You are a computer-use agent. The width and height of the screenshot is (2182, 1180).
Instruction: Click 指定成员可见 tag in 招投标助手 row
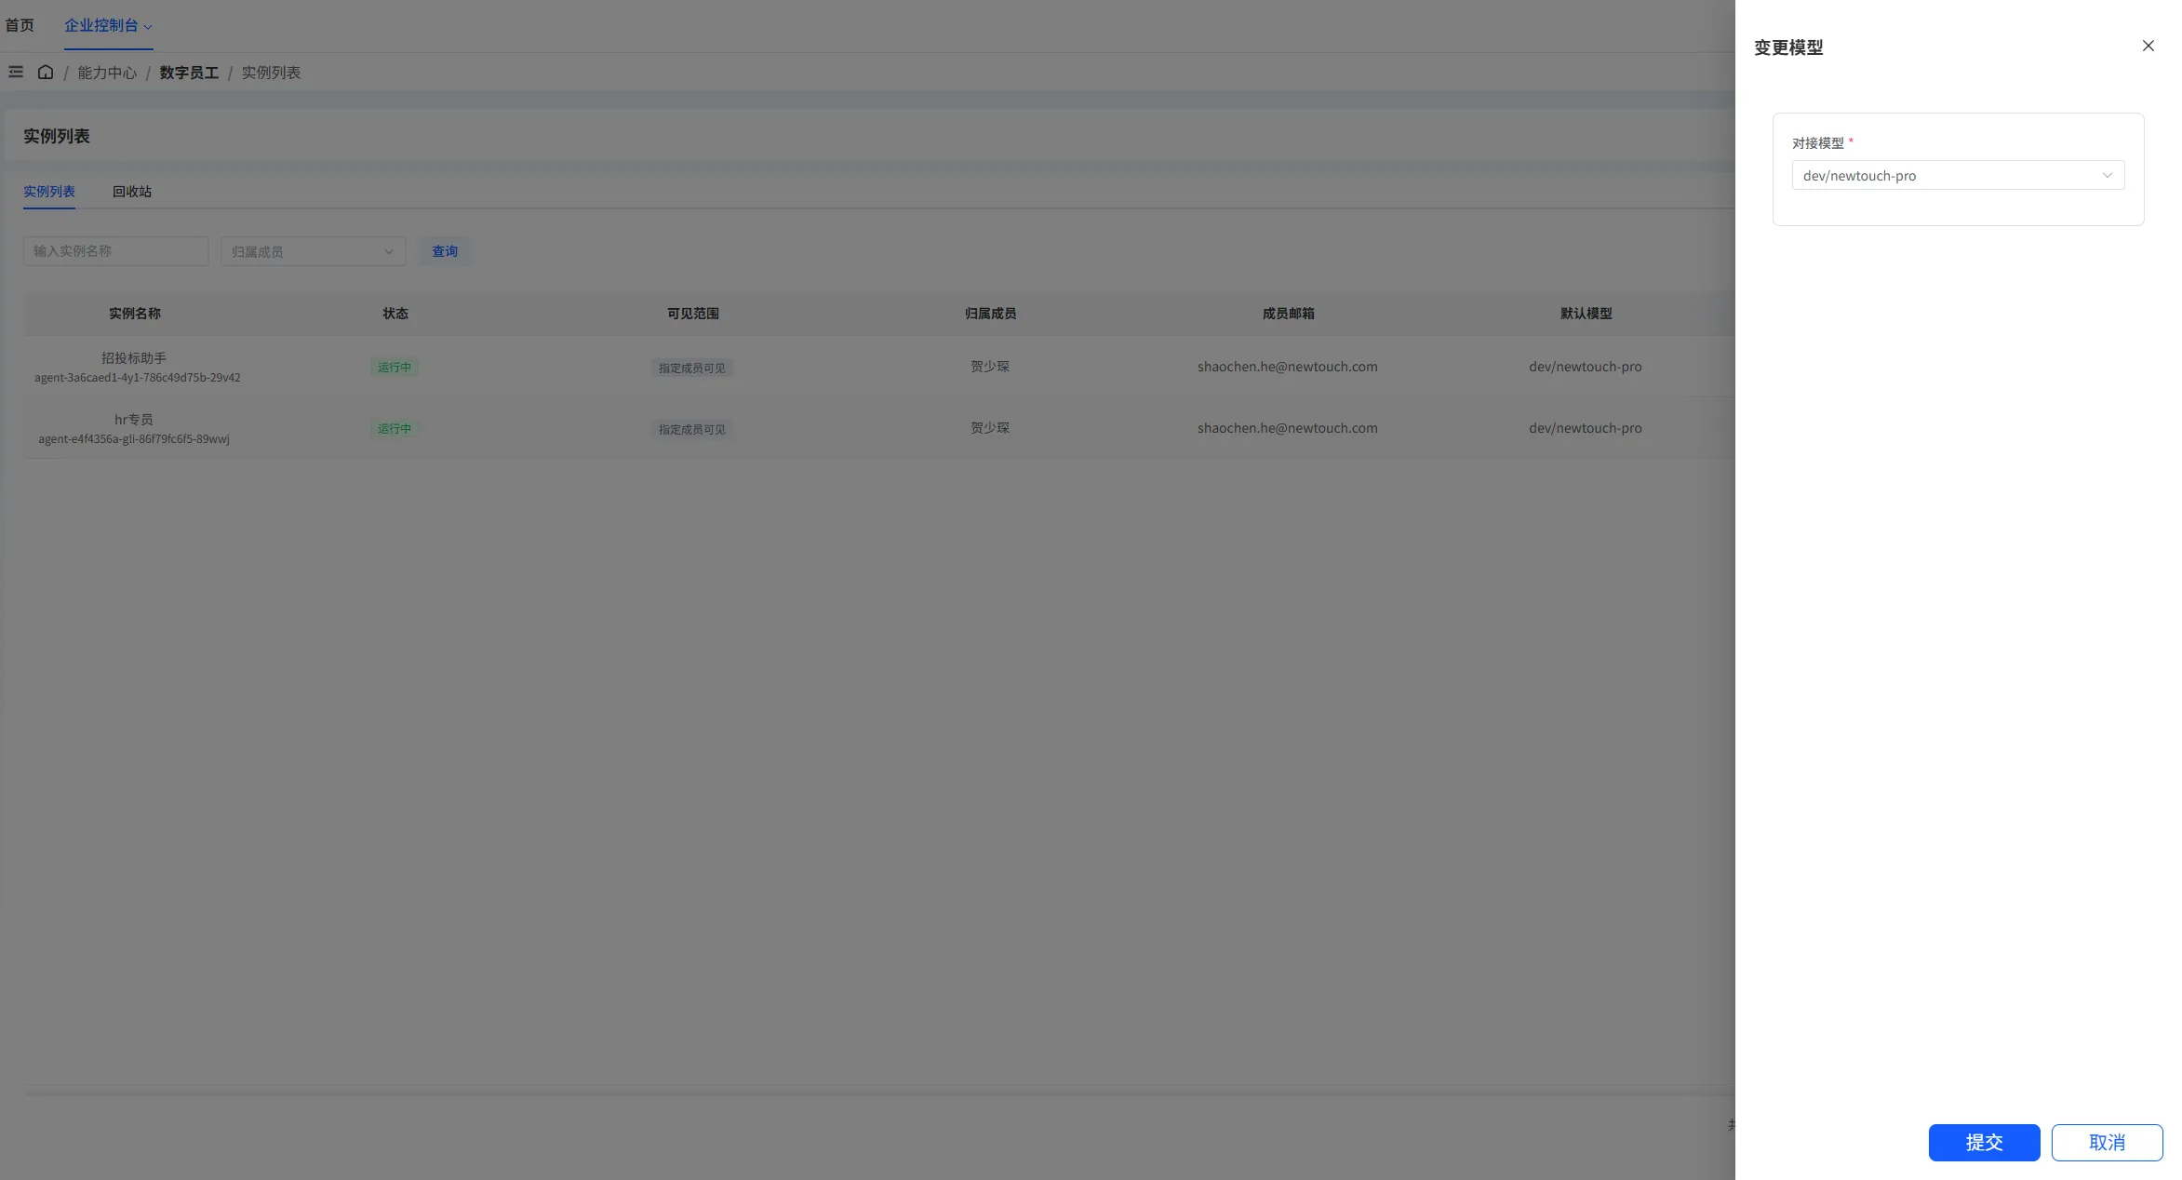point(692,368)
